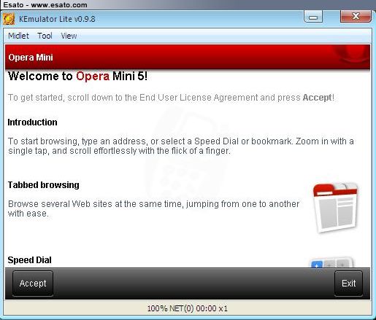Click the KEmulator Lite v0.9.8 title text
Screen dimensions: 376x320
(x=57, y=19)
